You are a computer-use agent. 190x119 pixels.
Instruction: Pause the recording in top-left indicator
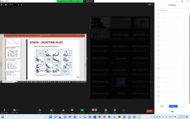[x=19, y=5]
